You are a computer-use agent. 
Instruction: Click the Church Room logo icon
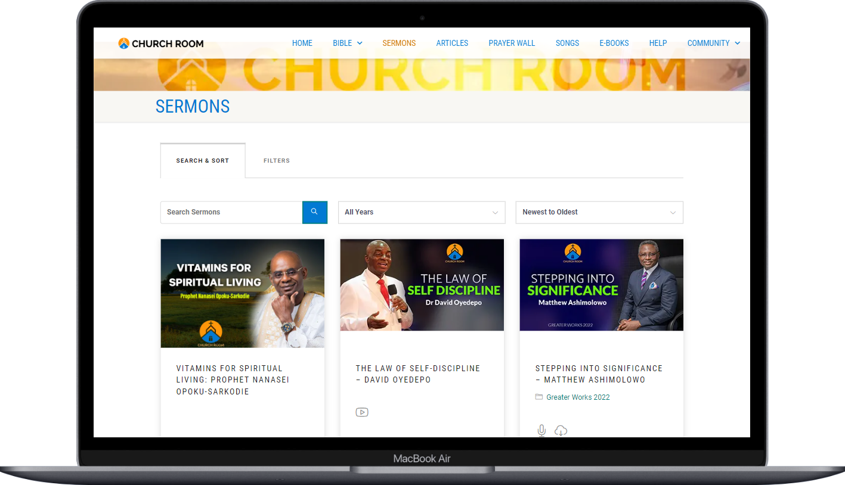click(124, 43)
